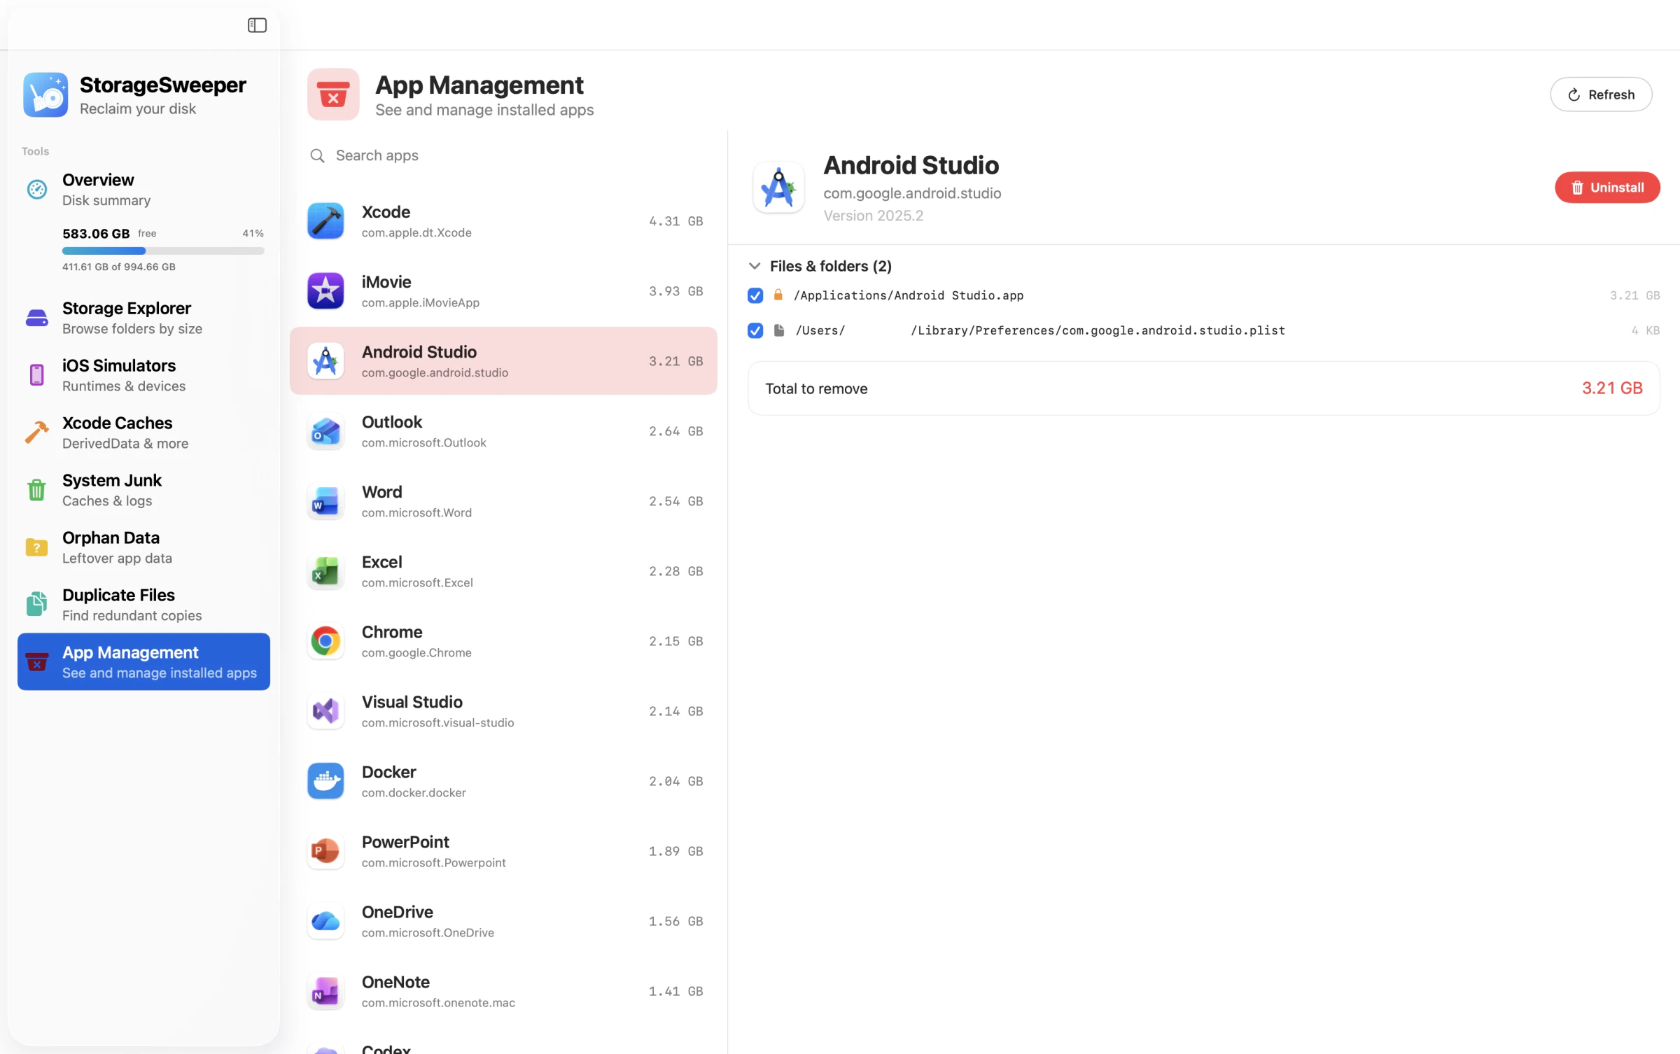The image size is (1680, 1054).
Task: Click the Xcode app icon
Action: tap(325, 221)
